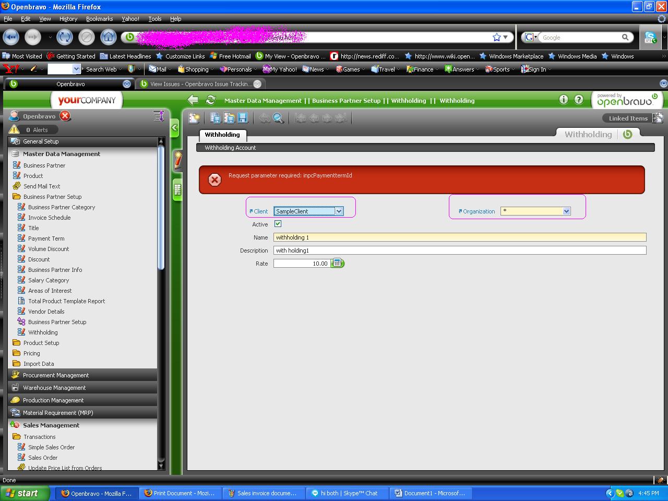Open the calculator next to Rate field
The image size is (668, 501).
pos(338,263)
